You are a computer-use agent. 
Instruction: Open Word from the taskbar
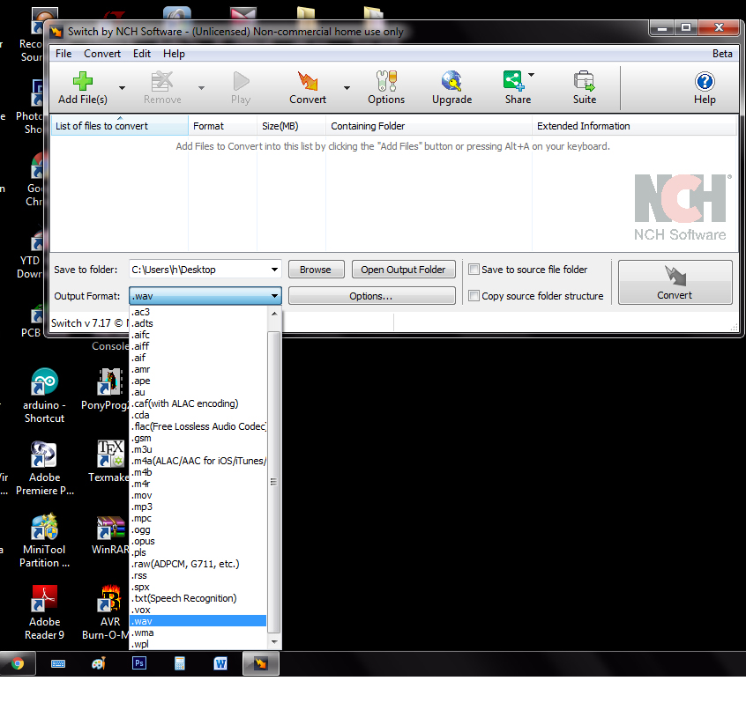point(220,663)
